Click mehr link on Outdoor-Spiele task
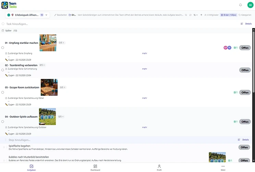Viewport: 255px width, 172px height. (145, 127)
